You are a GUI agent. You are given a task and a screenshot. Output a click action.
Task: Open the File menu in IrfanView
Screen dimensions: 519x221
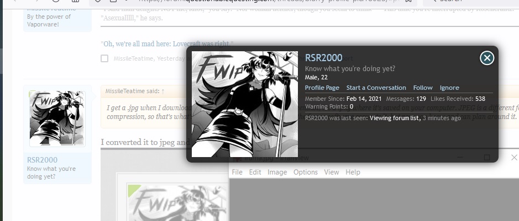[x=237, y=172]
